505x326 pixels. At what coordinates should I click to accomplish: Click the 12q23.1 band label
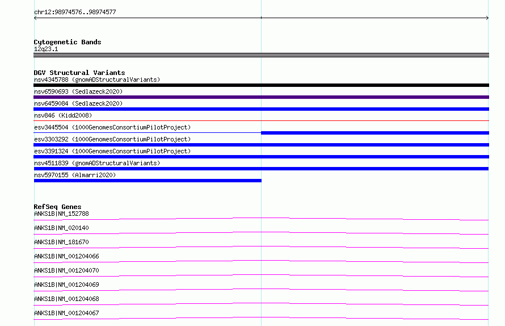pyautogui.click(x=46, y=49)
